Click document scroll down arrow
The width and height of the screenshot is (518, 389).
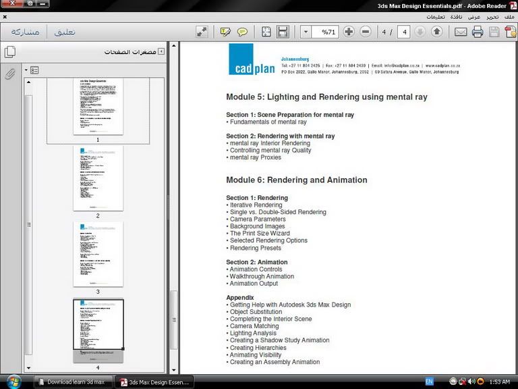174,370
